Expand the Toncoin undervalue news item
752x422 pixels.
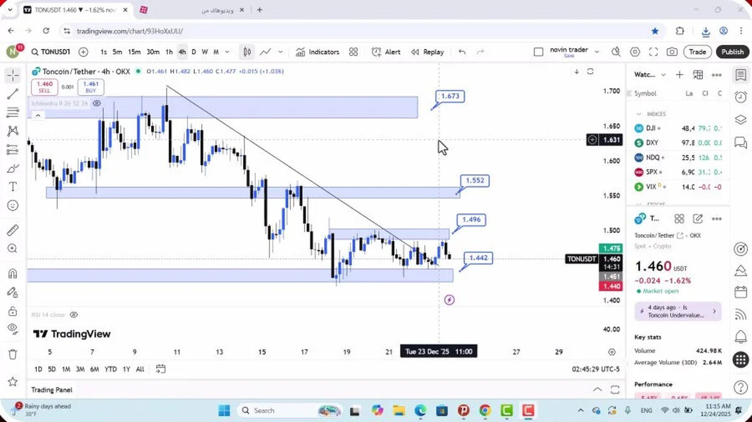678,311
